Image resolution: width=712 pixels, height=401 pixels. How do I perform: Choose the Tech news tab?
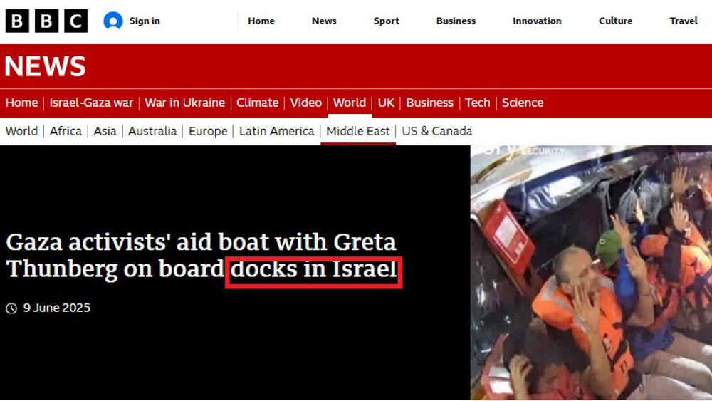pos(477,103)
